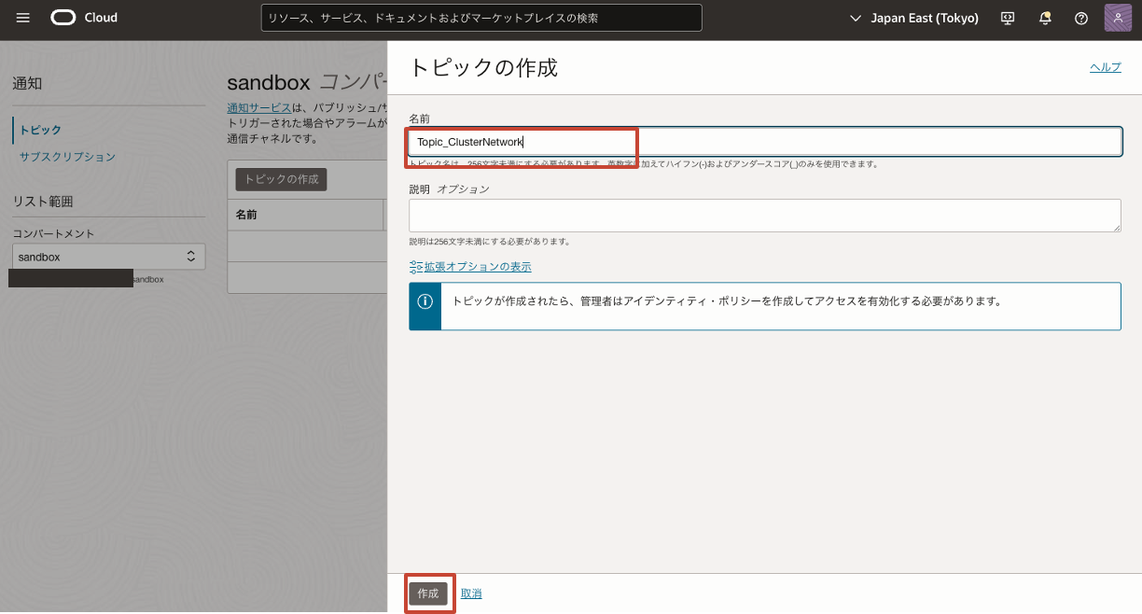Open the notifications bell
This screenshot has height=614, width=1142.
tap(1045, 18)
